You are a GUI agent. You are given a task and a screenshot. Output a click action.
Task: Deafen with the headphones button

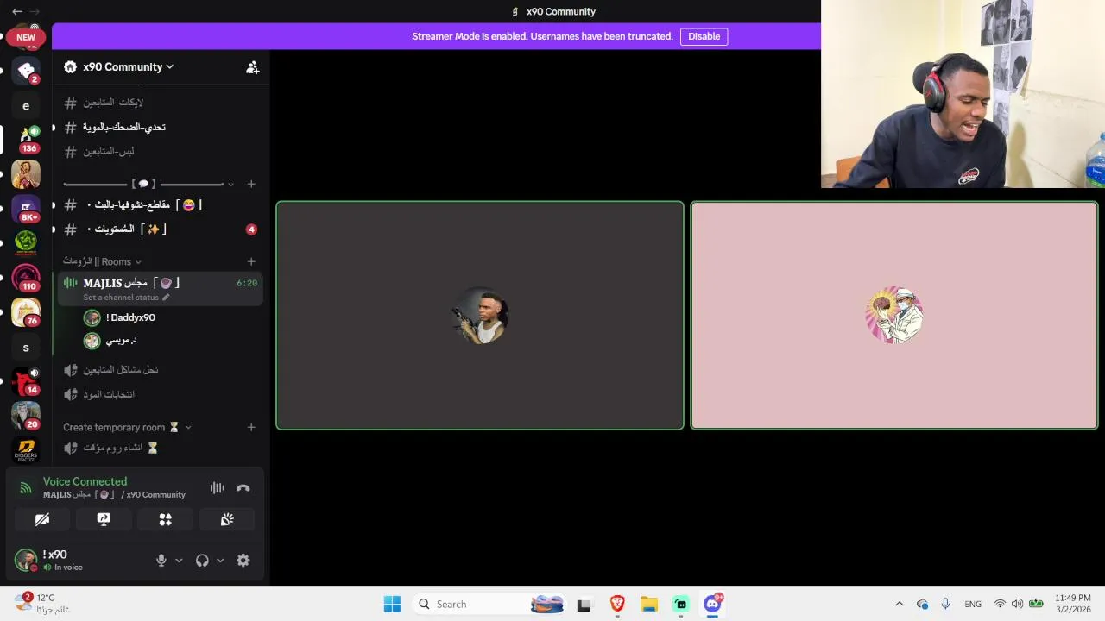[202, 561]
